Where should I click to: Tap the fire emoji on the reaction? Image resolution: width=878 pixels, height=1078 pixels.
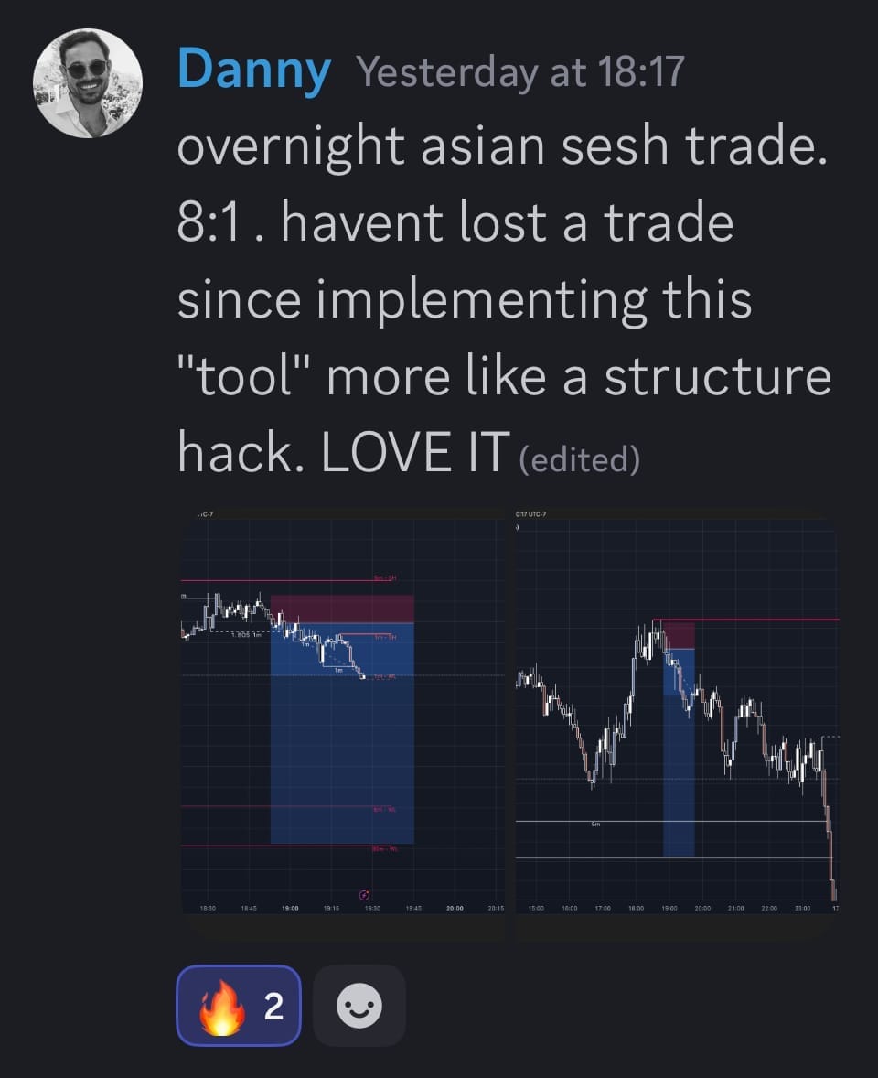tap(220, 1006)
